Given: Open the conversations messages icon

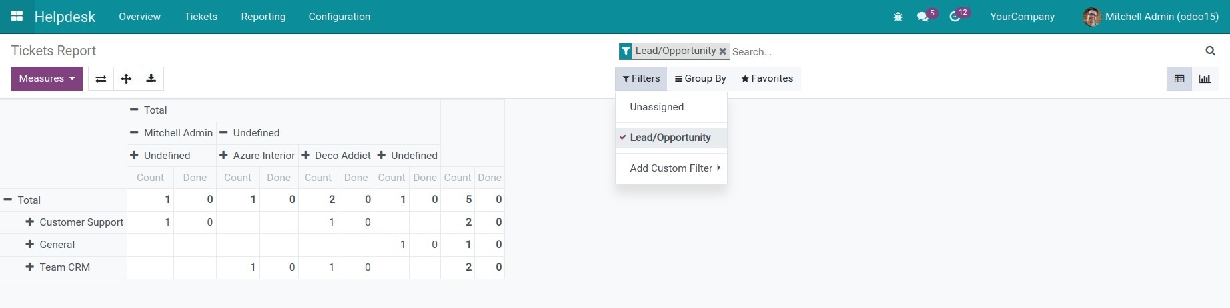Looking at the screenshot, I should 923,17.
